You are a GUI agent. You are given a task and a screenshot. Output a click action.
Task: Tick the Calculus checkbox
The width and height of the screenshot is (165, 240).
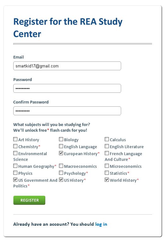[107, 139]
